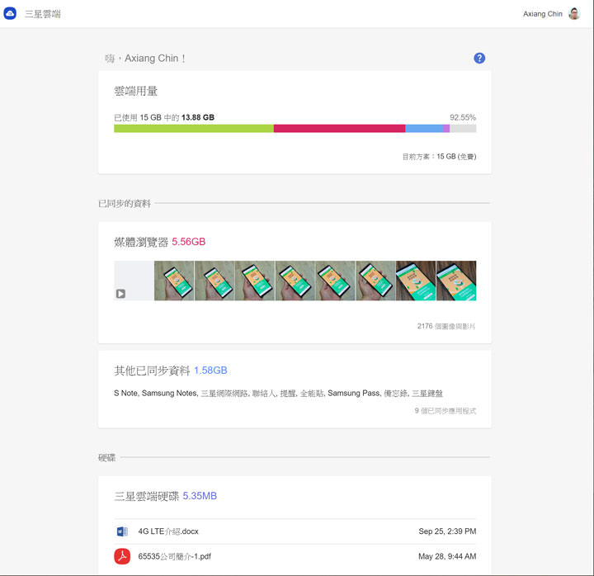Click the Word icon for 4G LTE介紹.docx
The image size is (594, 576).
(122, 531)
